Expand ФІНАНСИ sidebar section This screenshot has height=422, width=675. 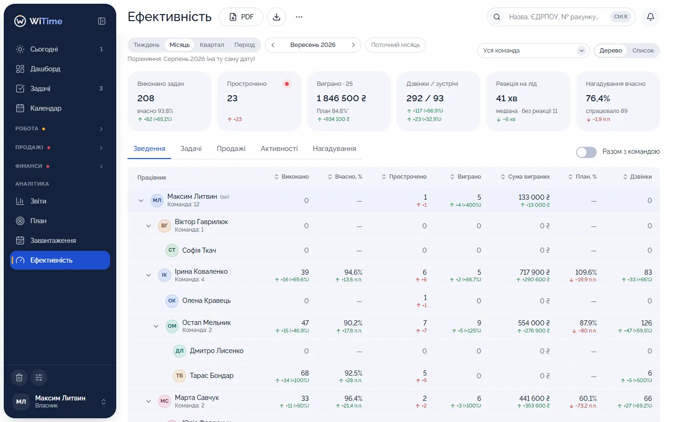60,166
